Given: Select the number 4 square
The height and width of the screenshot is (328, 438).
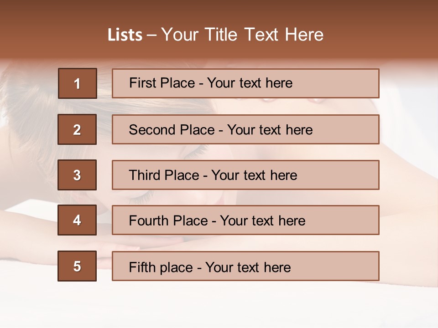Looking at the screenshot, I should (77, 220).
